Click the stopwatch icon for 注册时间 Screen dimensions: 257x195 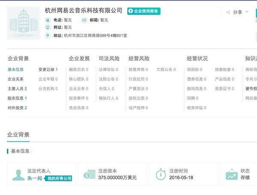tap(161, 174)
